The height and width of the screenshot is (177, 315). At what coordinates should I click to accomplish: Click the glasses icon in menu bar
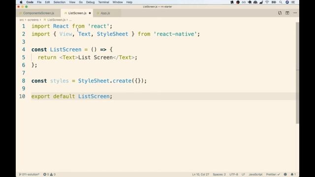[244, 2]
